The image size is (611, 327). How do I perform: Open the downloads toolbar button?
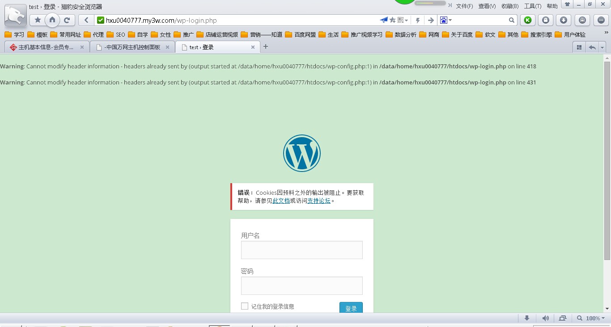[564, 20]
